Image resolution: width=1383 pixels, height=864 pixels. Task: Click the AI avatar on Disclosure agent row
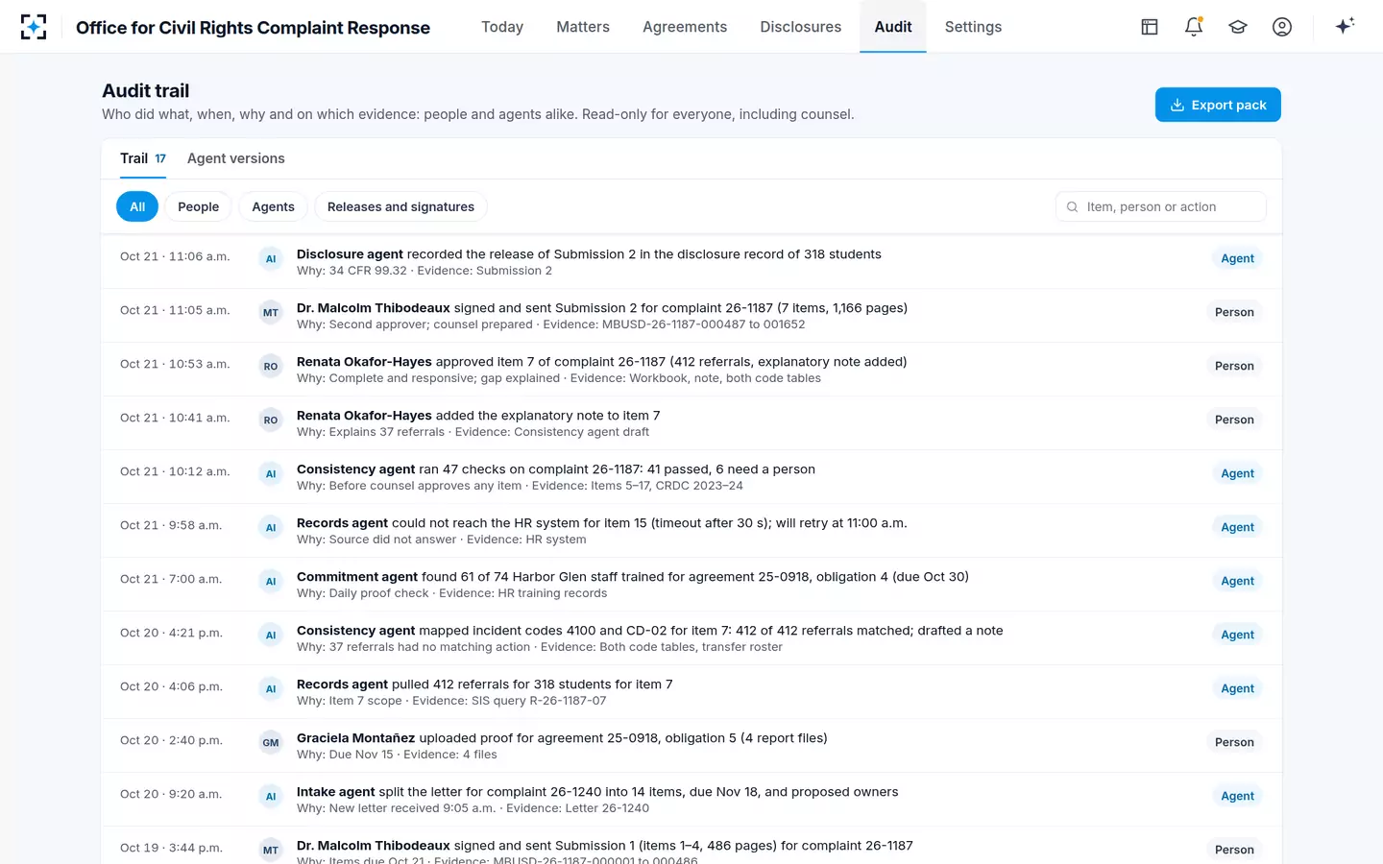point(271,258)
